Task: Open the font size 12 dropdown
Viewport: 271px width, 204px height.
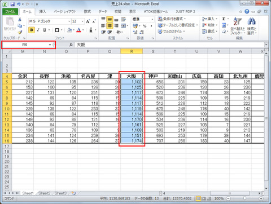Action: tap(82, 21)
